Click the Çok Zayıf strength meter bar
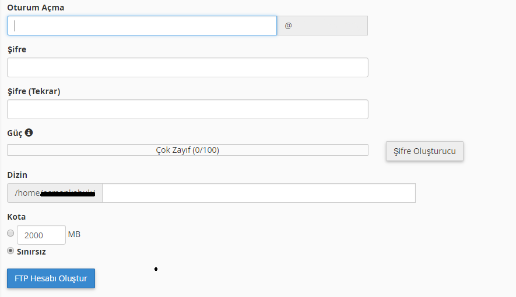The height and width of the screenshot is (297, 516). pos(188,150)
